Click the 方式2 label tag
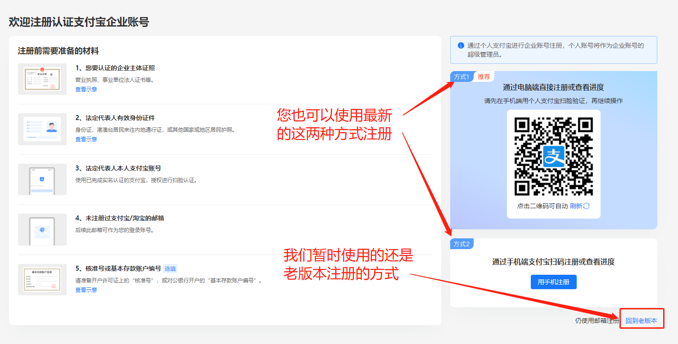The image size is (678, 344). (461, 244)
